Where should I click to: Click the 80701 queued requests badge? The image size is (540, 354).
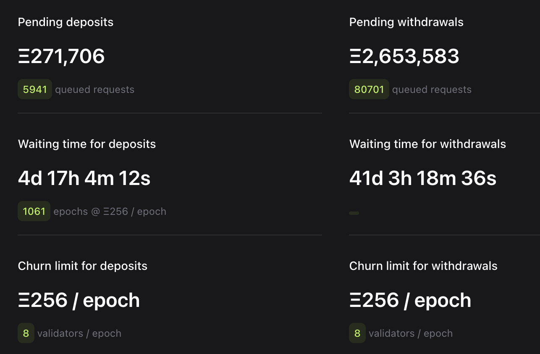point(369,89)
